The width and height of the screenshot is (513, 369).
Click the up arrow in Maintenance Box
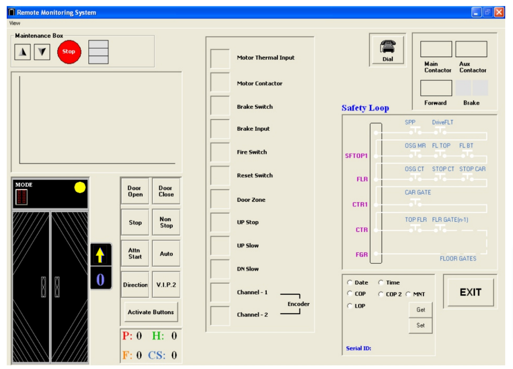point(22,52)
